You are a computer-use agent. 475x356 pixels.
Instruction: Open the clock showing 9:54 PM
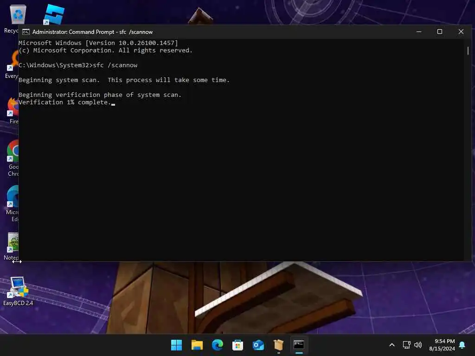pos(442,345)
